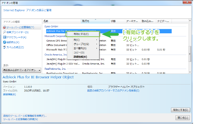Screen dimensions: 206x124
Task: Click the search-this-add-on provider link
Action: click(113, 91)
